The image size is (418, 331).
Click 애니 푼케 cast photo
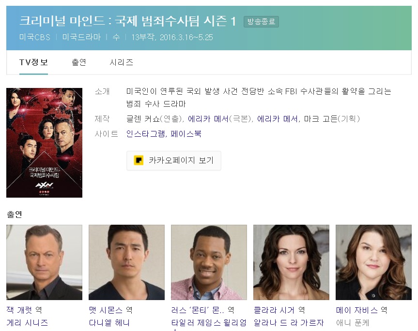[373, 262]
